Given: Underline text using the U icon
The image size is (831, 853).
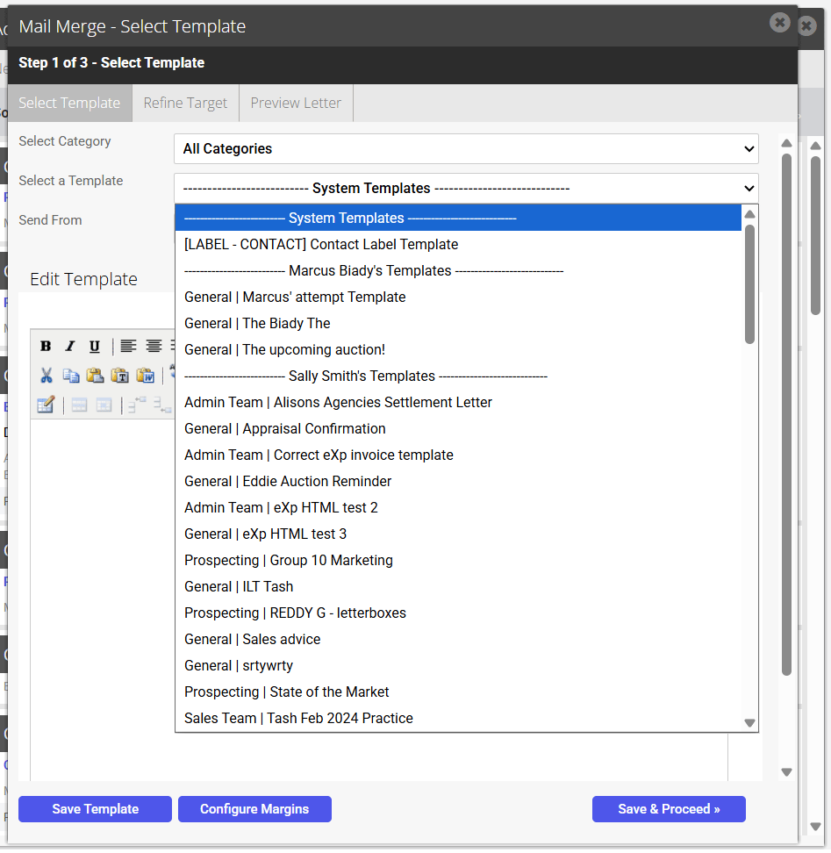Looking at the screenshot, I should [94, 346].
